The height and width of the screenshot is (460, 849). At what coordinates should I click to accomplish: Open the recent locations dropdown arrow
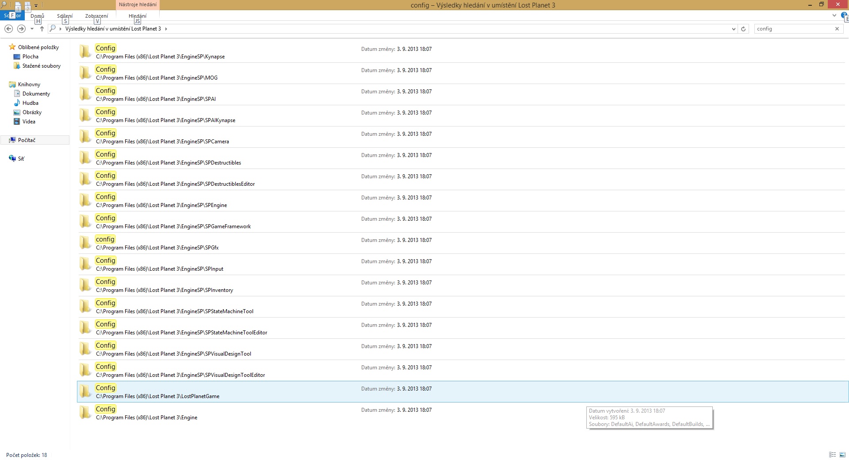(32, 29)
